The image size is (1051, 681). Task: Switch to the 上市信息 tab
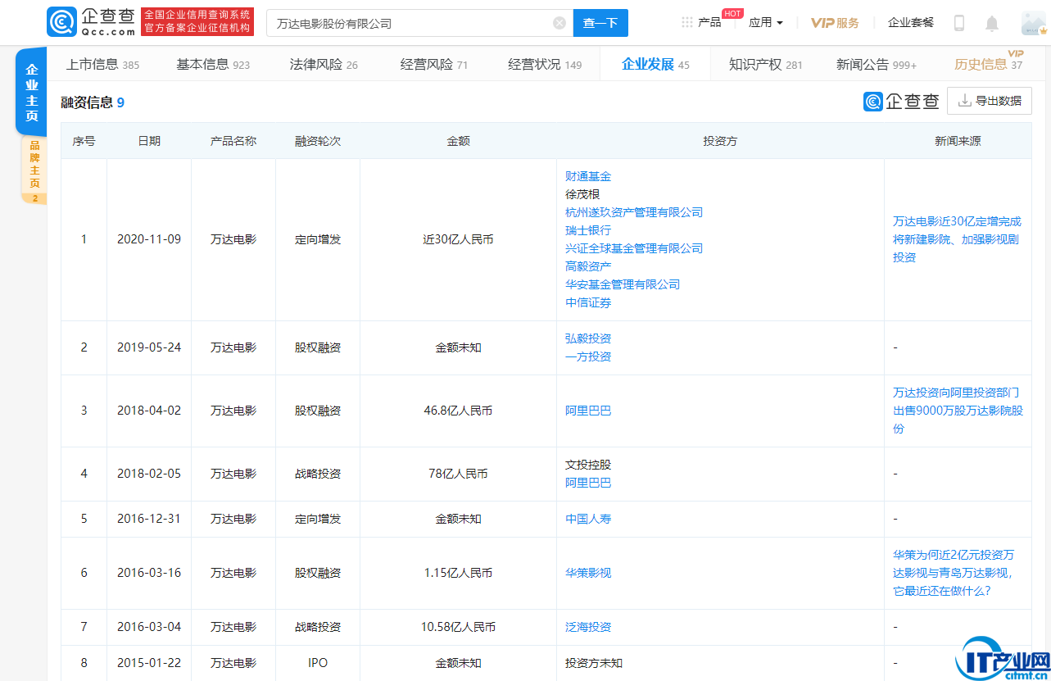pyautogui.click(x=102, y=64)
